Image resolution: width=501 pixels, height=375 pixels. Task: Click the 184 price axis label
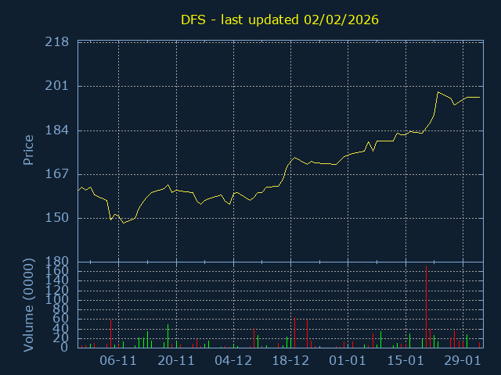pyautogui.click(x=56, y=130)
